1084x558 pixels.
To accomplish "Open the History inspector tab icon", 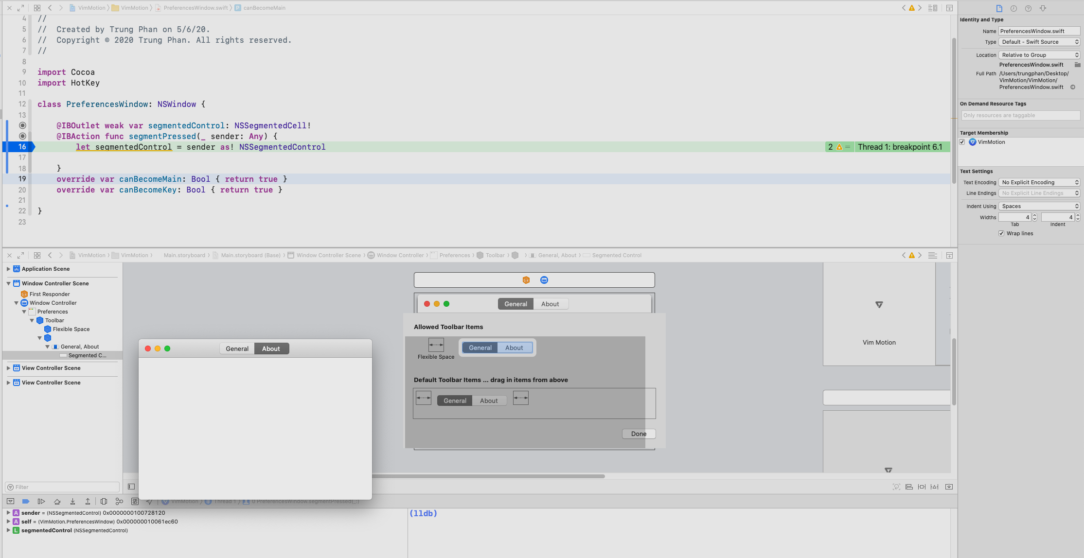I will point(1013,8).
